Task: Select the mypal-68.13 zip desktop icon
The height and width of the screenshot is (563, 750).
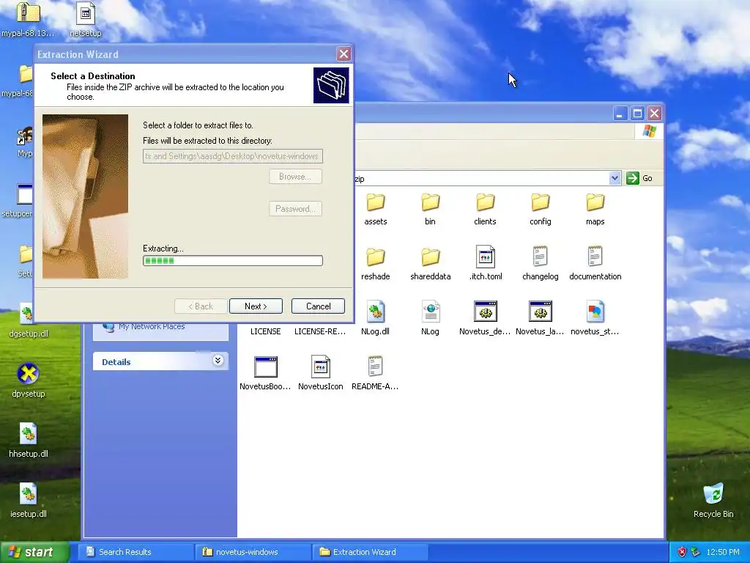Action: (29, 19)
